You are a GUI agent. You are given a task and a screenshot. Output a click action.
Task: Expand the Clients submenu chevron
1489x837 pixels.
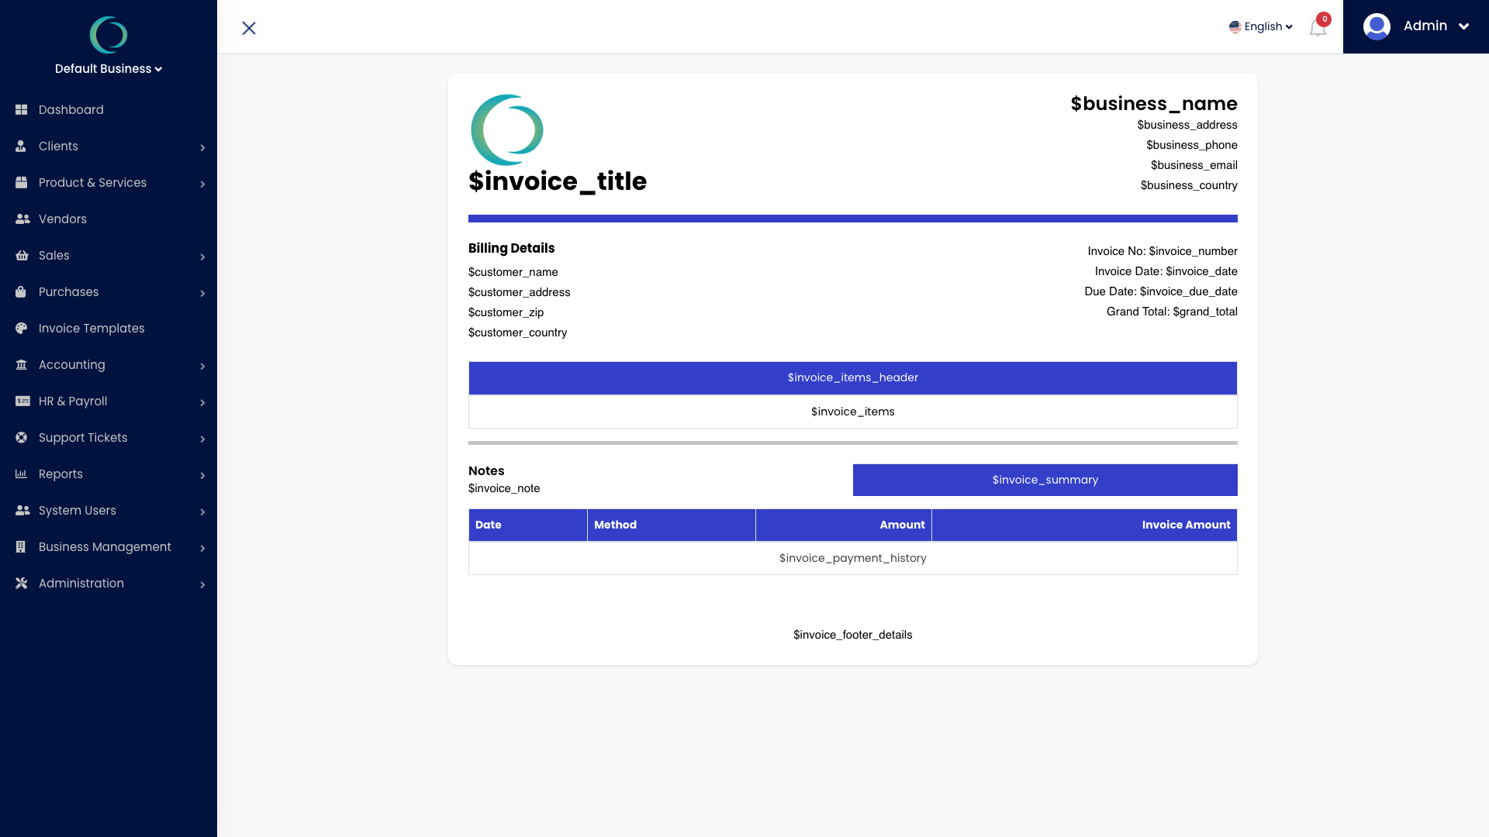pos(202,147)
